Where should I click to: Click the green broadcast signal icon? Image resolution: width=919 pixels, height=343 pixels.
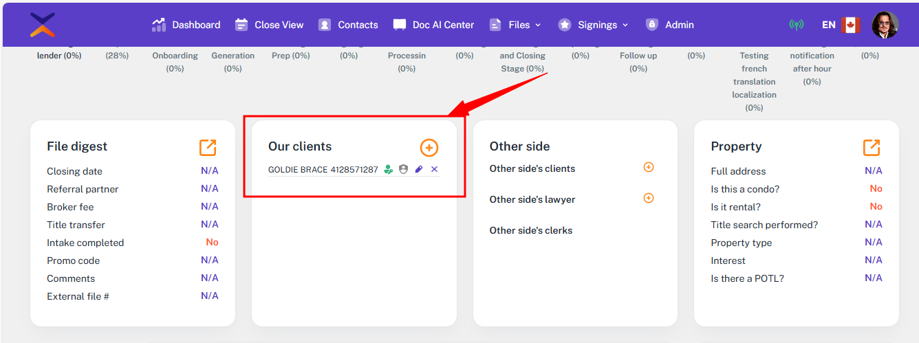click(797, 25)
